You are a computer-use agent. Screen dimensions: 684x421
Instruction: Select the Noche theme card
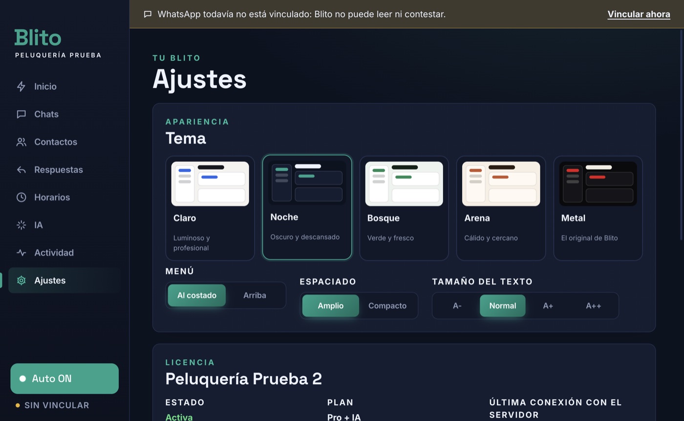tap(307, 207)
